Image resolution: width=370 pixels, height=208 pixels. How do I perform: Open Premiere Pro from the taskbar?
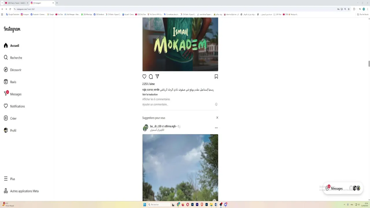(197, 205)
